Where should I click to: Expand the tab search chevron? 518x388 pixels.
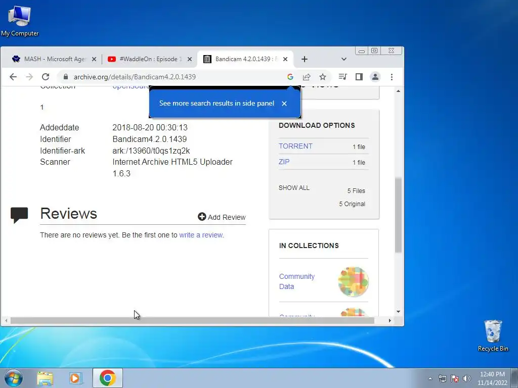(x=344, y=59)
